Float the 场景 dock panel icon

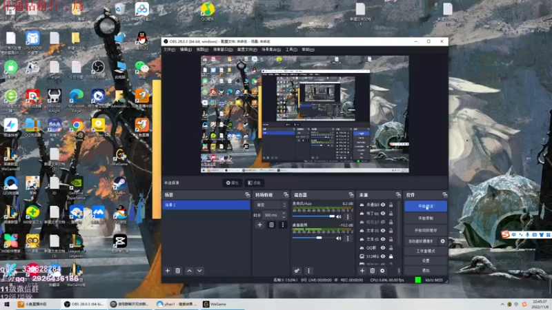[247, 195]
